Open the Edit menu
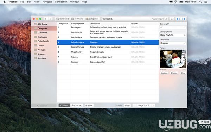 click(29, 2)
